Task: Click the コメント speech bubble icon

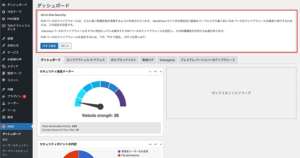Action: coord(4,80)
